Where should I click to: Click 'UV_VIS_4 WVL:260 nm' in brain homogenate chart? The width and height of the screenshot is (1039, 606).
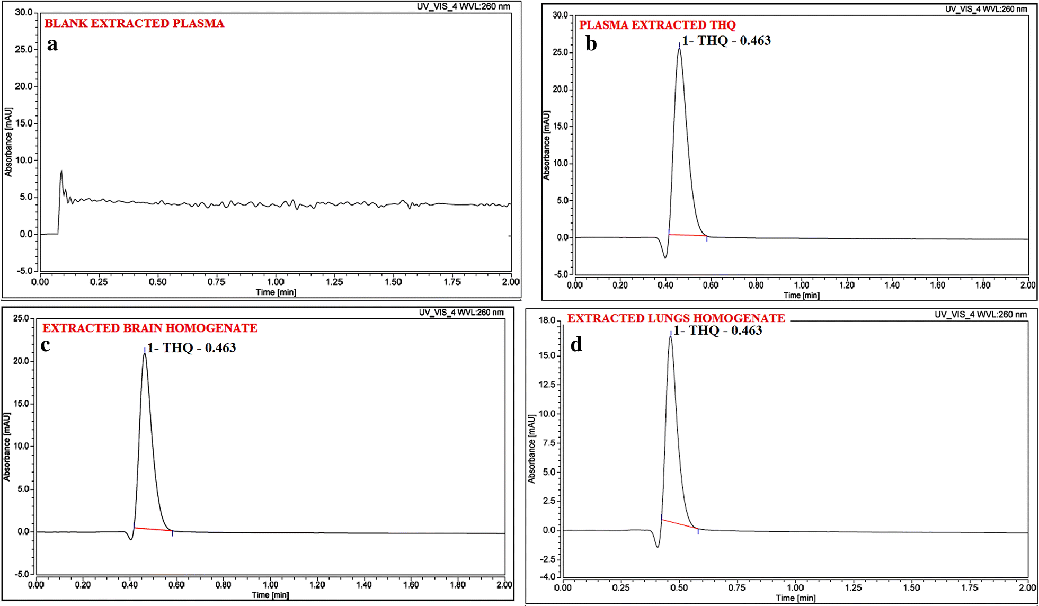point(461,313)
